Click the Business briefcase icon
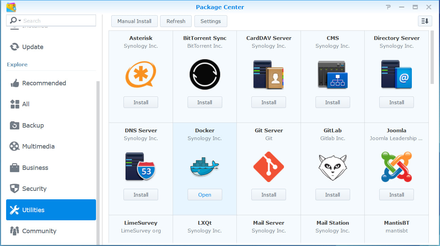The height and width of the screenshot is (246, 440). click(x=15, y=167)
